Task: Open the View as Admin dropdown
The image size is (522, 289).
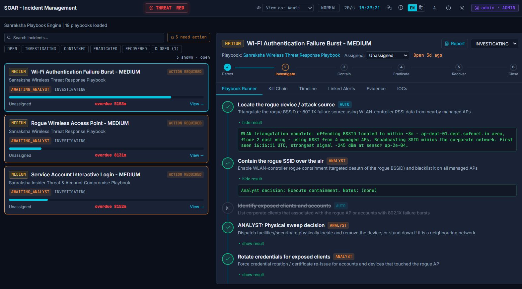Action: (x=288, y=8)
